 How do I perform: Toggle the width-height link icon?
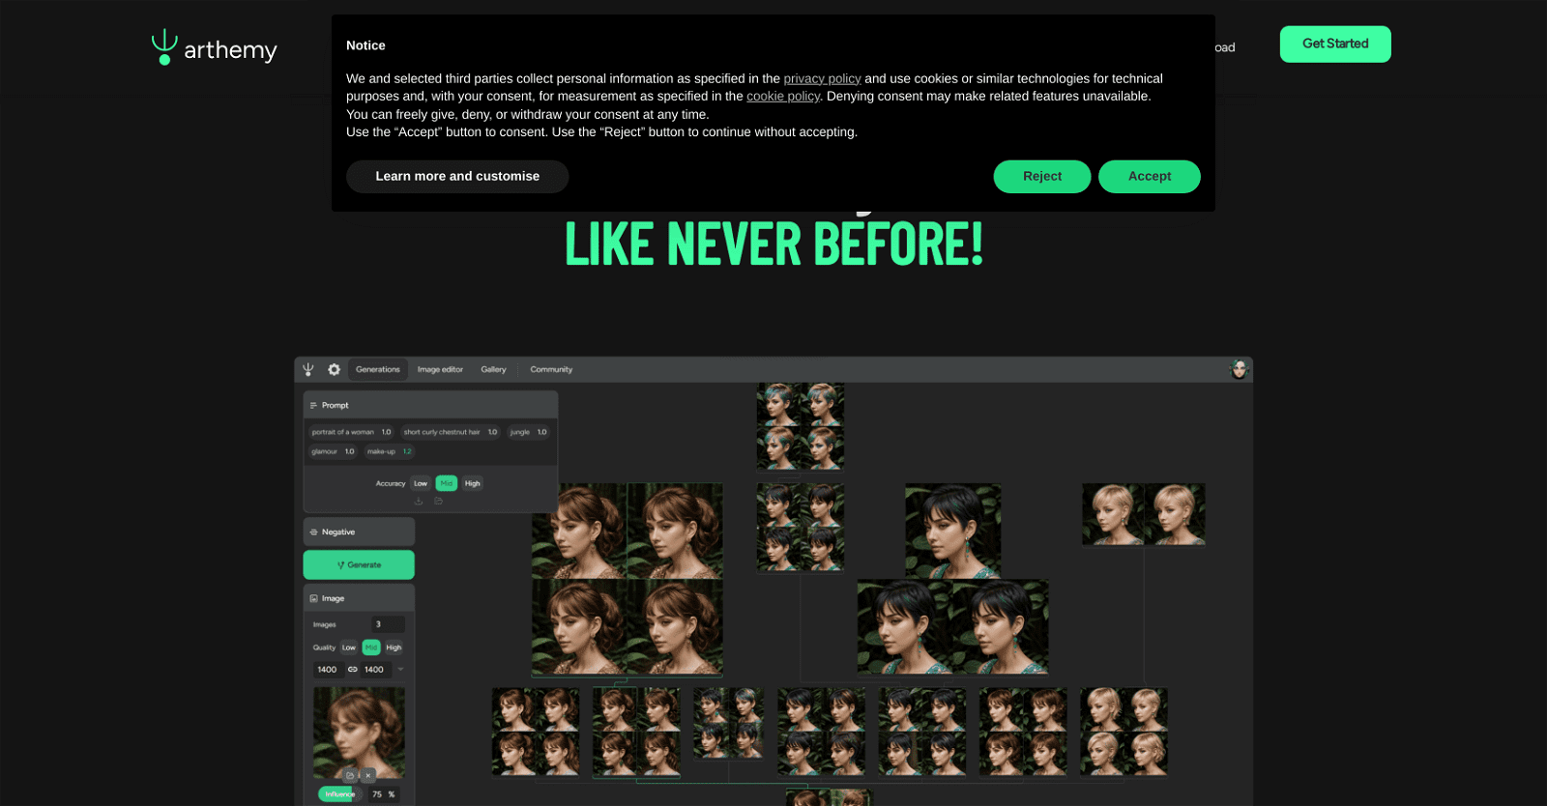pos(353,670)
